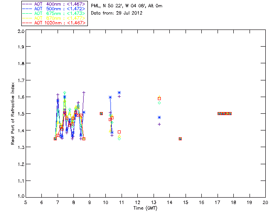
Task: Click x-axis tick label 6
Action: 42,202
